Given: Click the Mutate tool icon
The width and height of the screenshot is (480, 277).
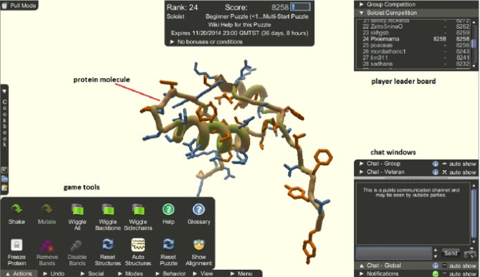Looking at the screenshot, I should click(x=47, y=209).
